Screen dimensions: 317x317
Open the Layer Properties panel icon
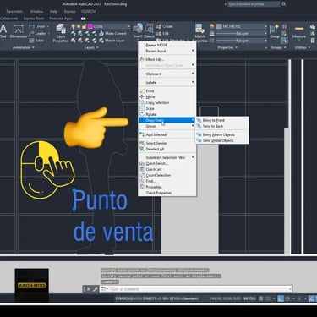coord(61,33)
